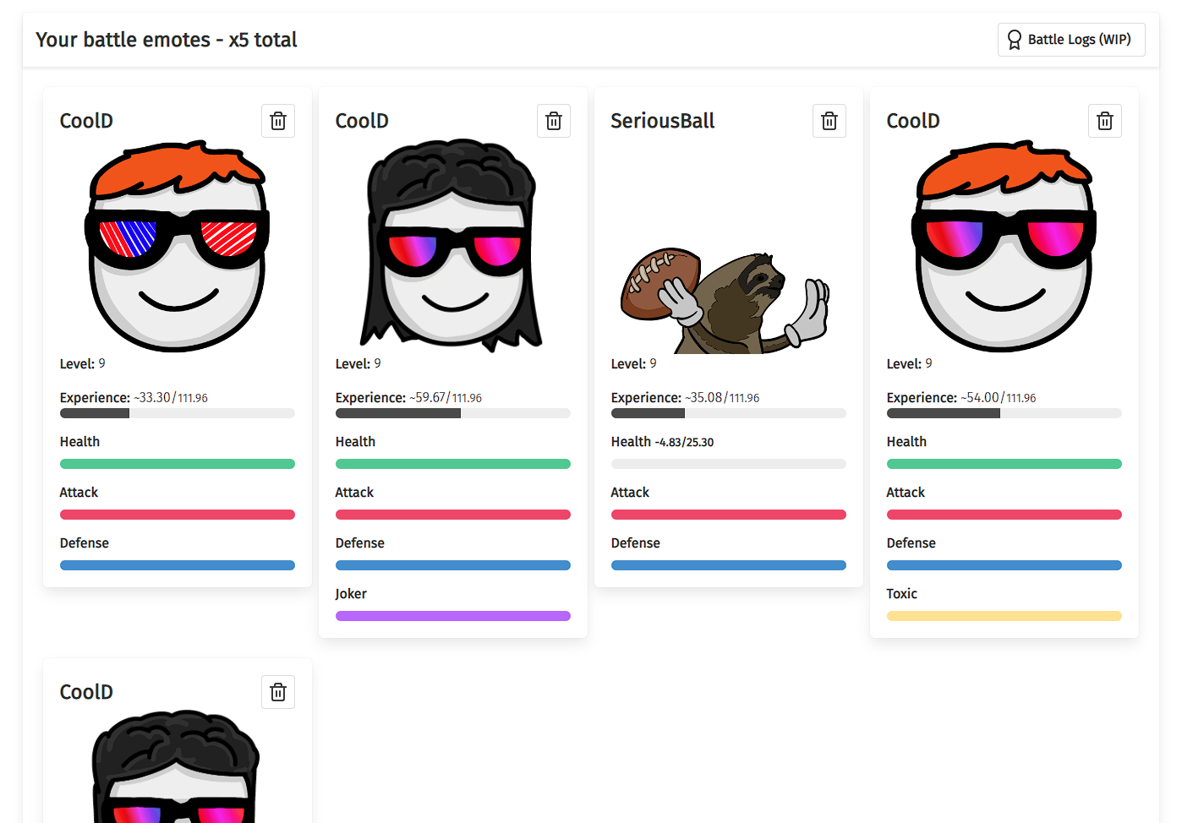This screenshot has height=823, width=1182.
Task: Click the "Toxic" stat label
Action: [x=902, y=594]
